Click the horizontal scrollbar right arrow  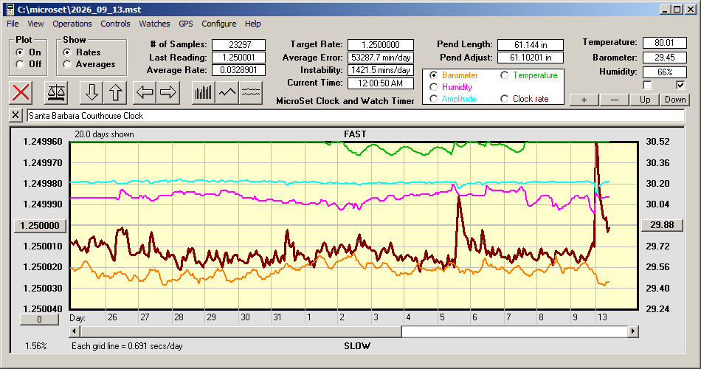632,331
